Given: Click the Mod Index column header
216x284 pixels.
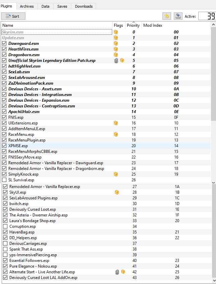Looking at the screenshot, I should (x=176, y=25).
